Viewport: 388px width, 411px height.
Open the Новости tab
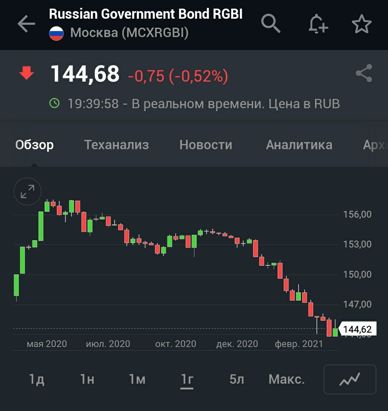click(x=206, y=145)
